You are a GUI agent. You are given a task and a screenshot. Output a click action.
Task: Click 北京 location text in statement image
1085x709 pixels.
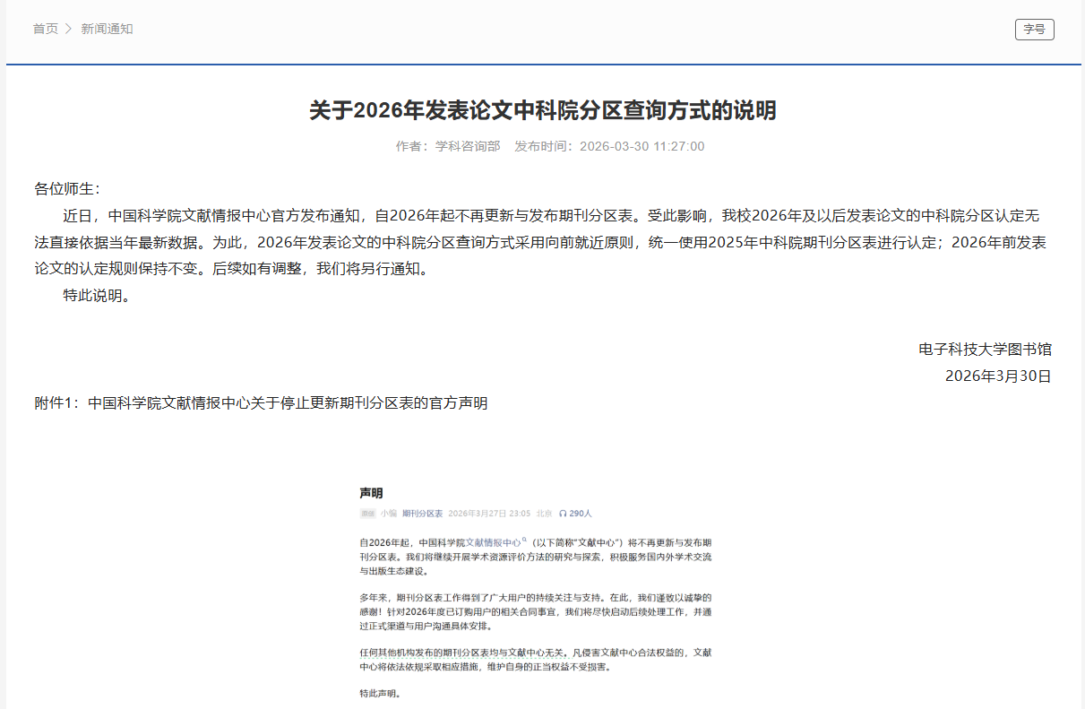(x=544, y=514)
